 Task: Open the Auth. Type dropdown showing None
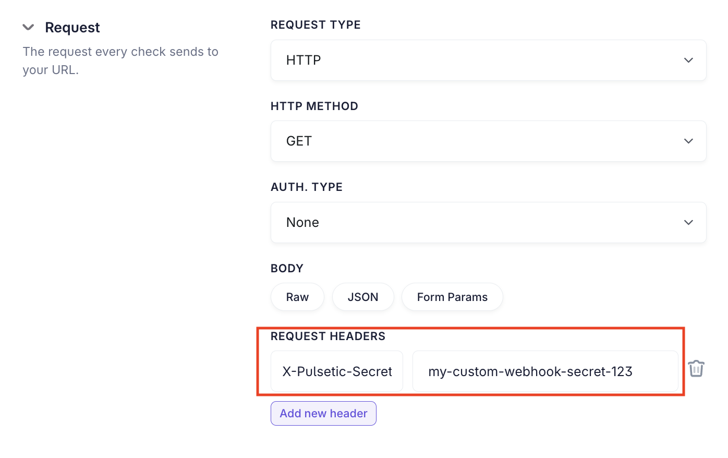click(x=488, y=222)
